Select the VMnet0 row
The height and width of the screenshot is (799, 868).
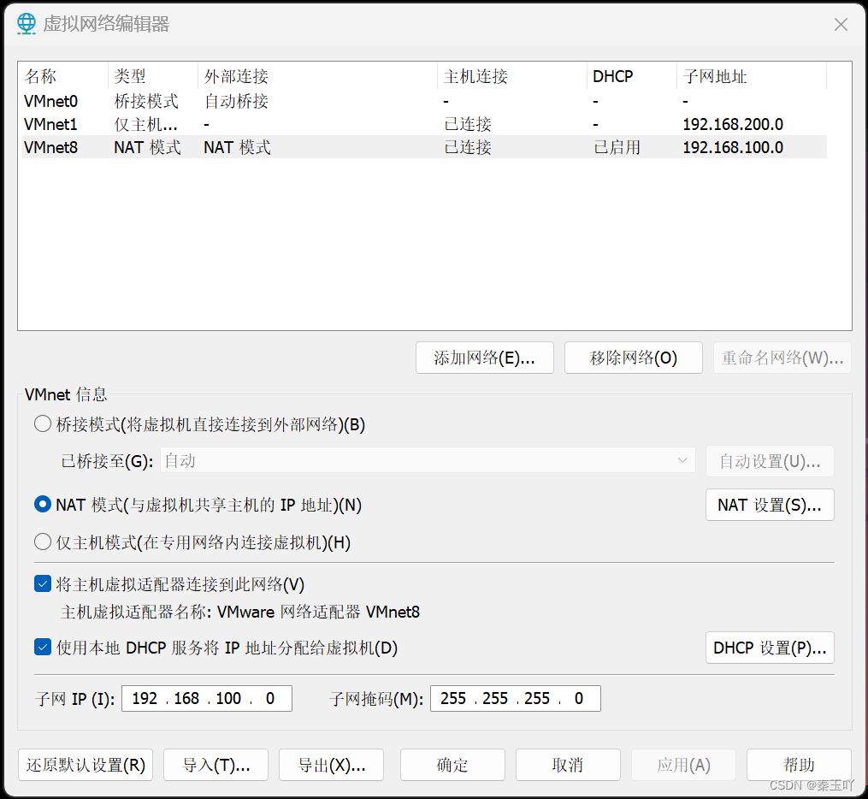pyautogui.click(x=424, y=101)
